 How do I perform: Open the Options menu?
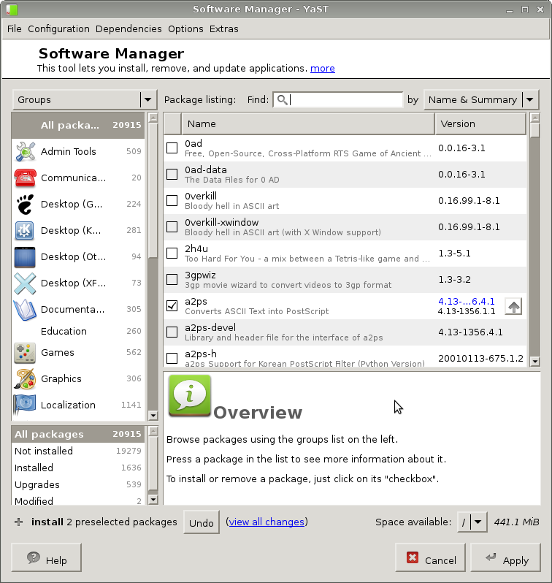pos(185,29)
